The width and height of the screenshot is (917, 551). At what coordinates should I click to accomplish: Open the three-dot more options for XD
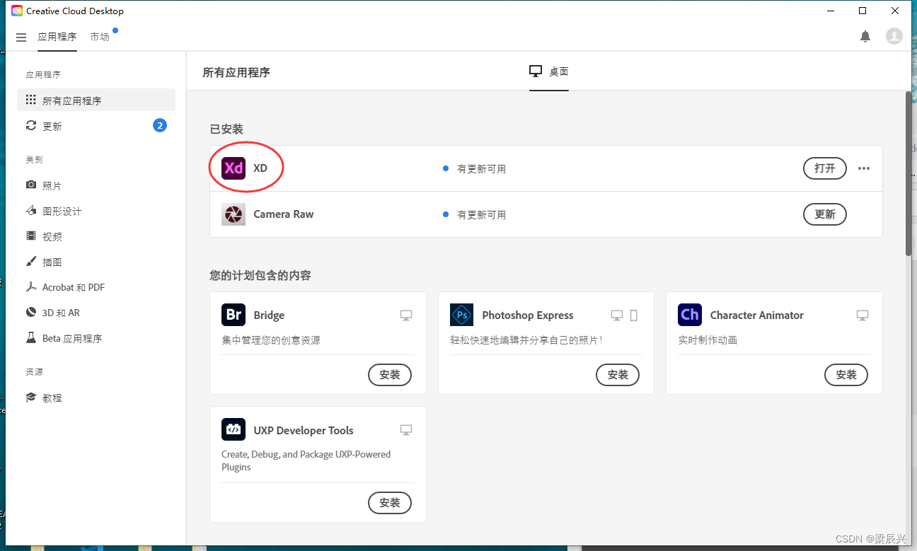click(x=864, y=168)
